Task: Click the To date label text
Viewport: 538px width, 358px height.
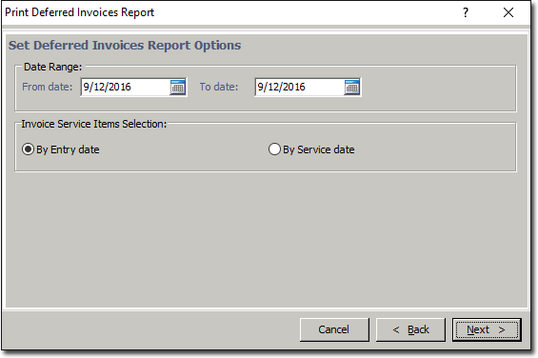Action: click(x=219, y=87)
